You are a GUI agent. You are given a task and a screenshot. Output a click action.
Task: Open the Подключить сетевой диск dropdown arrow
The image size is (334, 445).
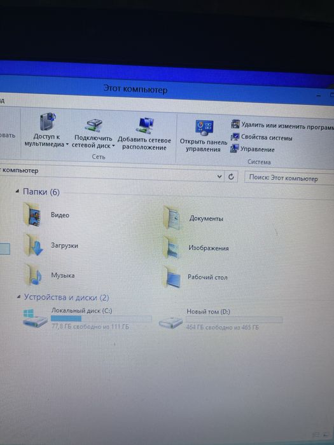pos(113,146)
